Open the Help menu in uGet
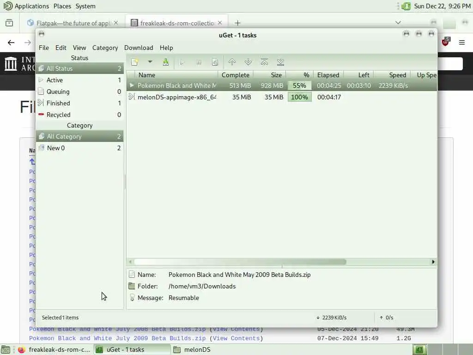This screenshot has height=355, width=473. (x=166, y=48)
